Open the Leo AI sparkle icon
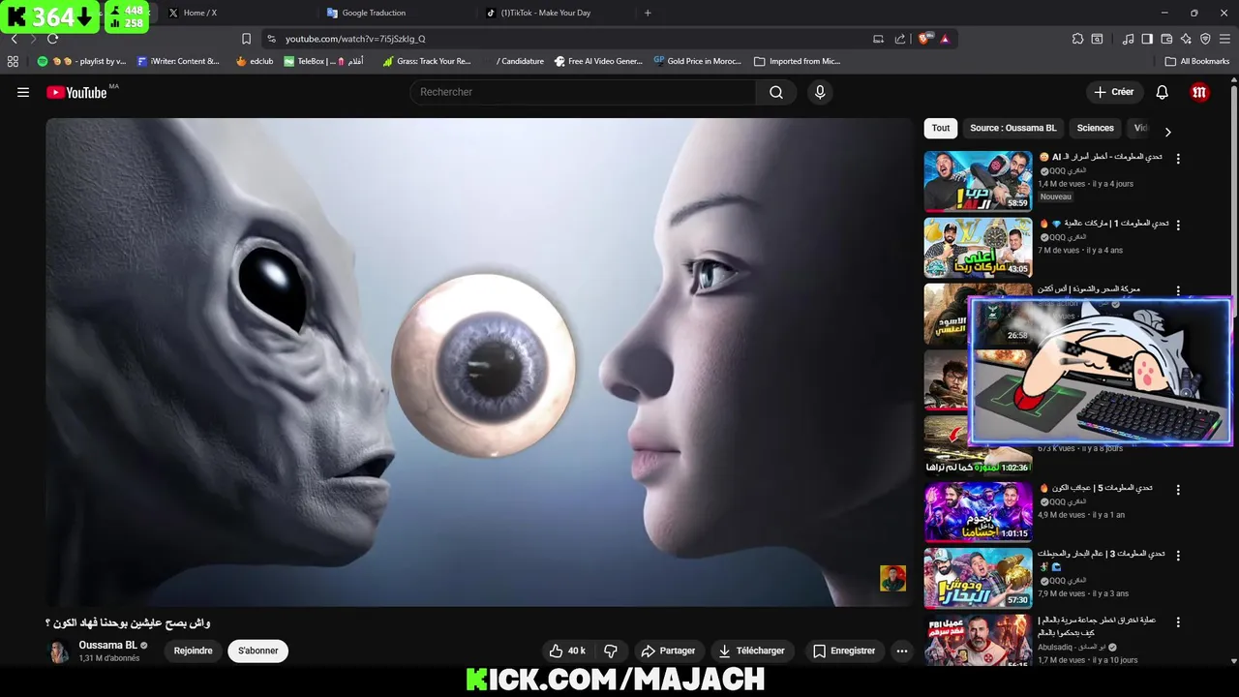This screenshot has height=697, width=1239. click(1186, 39)
